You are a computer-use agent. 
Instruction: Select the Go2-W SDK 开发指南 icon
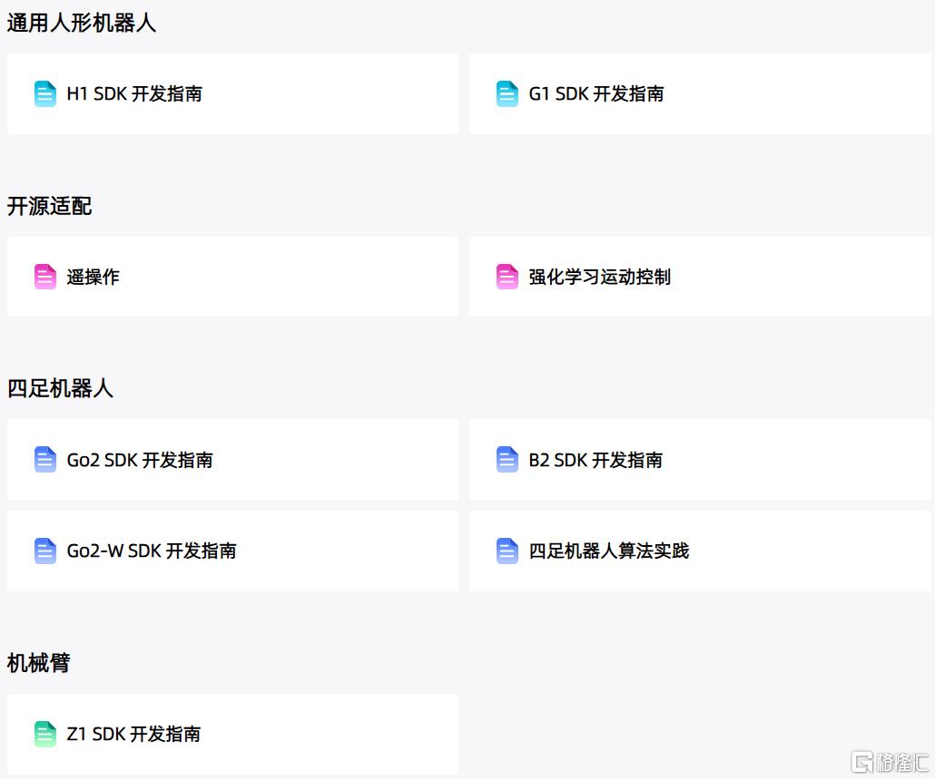(x=44, y=551)
